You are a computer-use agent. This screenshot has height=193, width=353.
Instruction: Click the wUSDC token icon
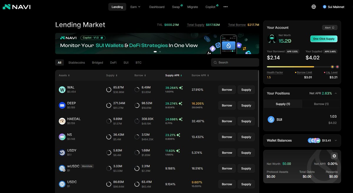62,168
